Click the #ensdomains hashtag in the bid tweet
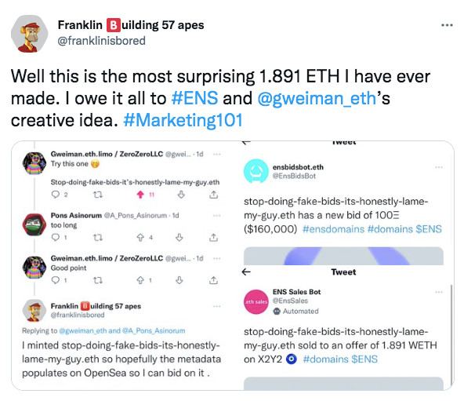 (x=333, y=229)
